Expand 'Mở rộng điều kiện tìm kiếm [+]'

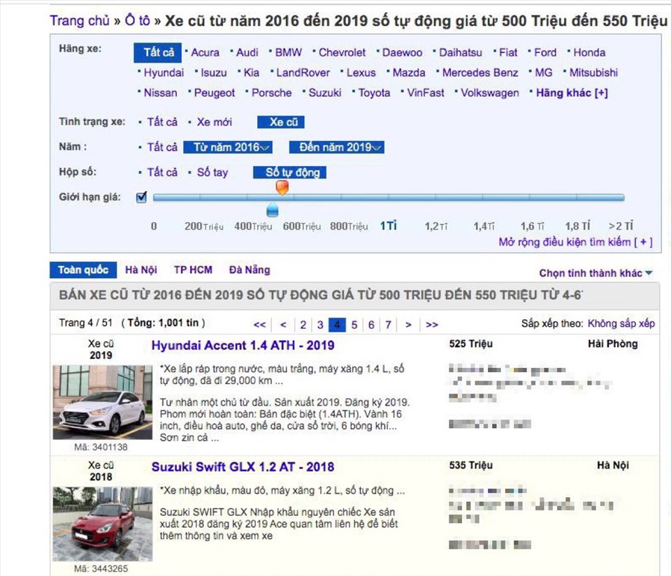(x=575, y=242)
